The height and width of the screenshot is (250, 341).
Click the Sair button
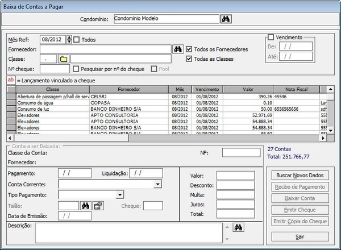[300, 236]
